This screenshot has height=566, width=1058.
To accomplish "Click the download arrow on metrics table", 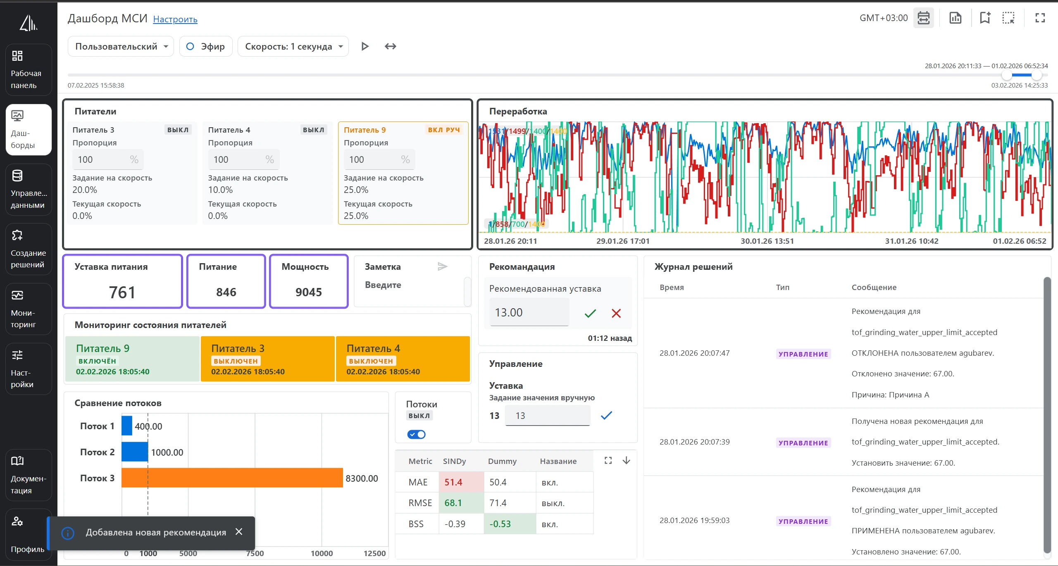I will point(626,460).
